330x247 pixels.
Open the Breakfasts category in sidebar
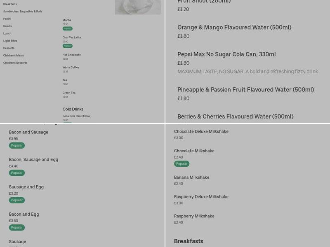pos(10,4)
